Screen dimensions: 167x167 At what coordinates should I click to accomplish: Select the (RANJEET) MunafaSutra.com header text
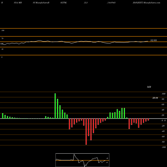tap(146, 3)
